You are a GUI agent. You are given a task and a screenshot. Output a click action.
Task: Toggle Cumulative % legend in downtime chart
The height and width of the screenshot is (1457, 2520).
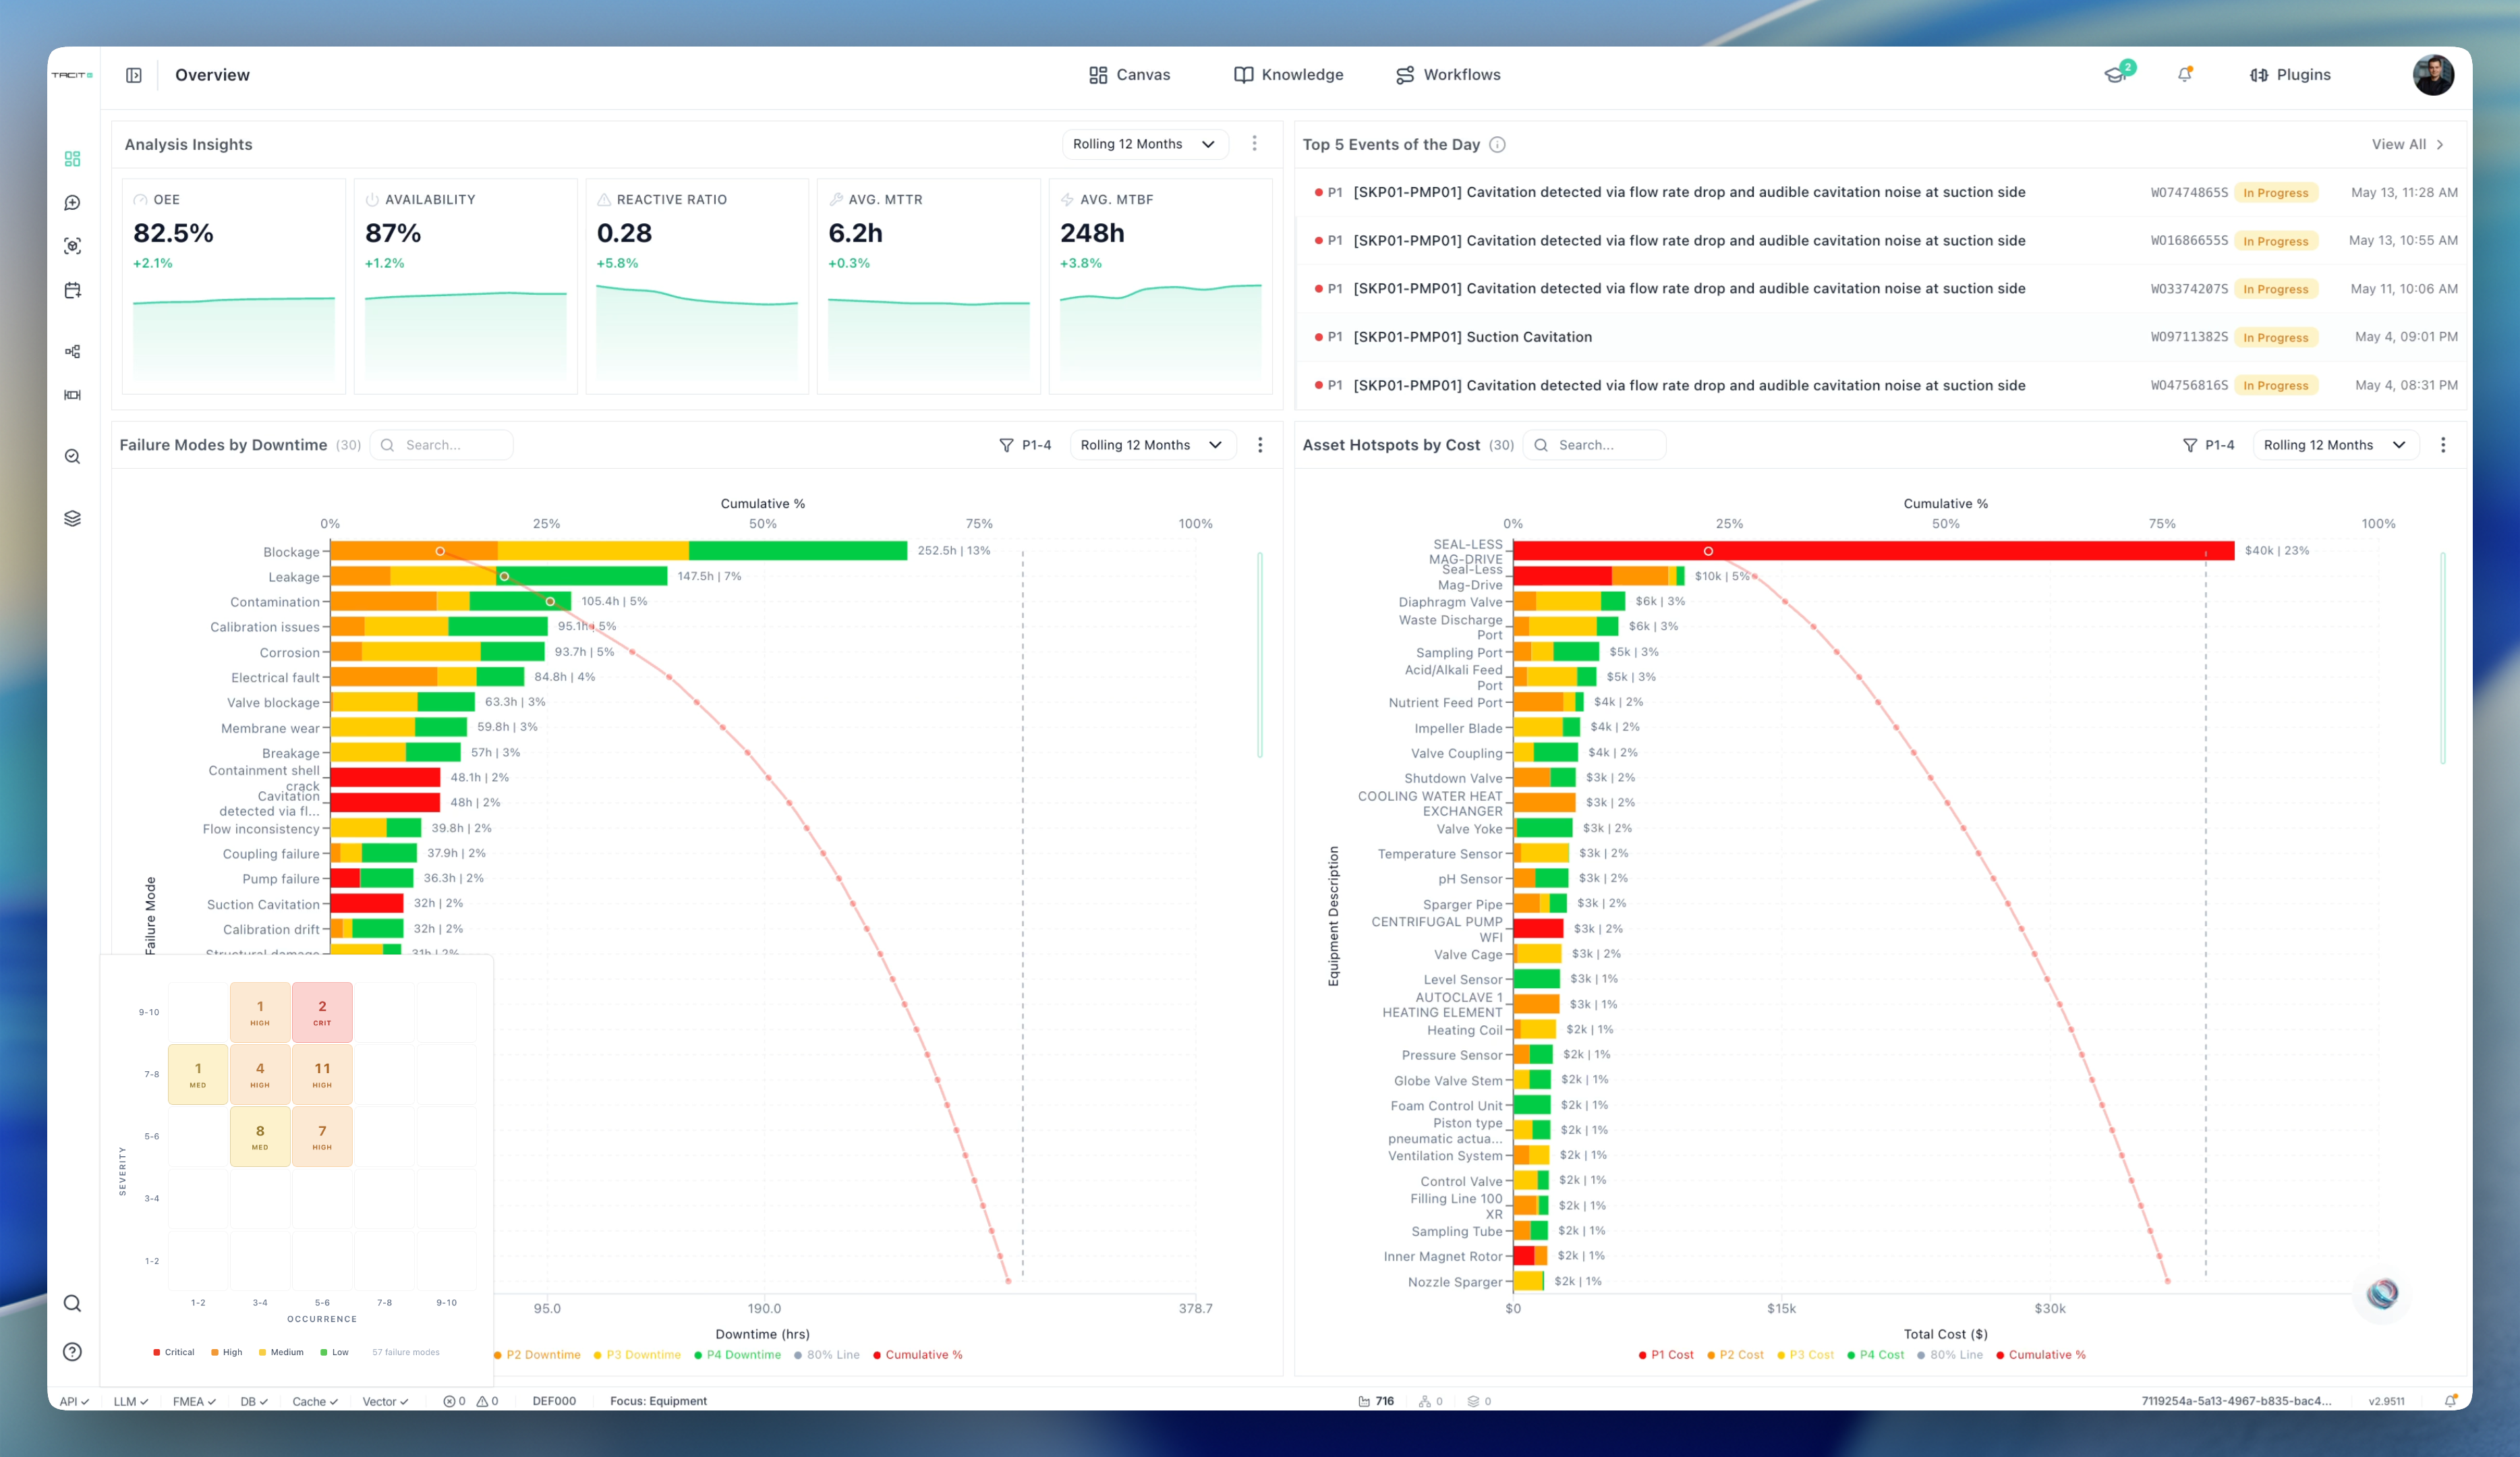tap(917, 1355)
